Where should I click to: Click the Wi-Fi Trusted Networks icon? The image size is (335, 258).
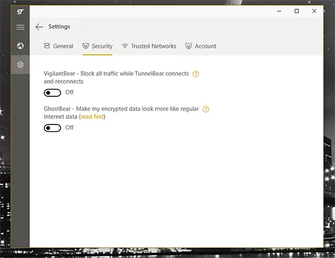coord(125,46)
